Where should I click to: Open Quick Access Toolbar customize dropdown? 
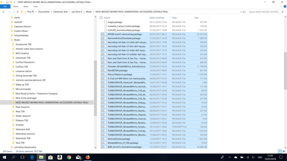pos(14,2)
